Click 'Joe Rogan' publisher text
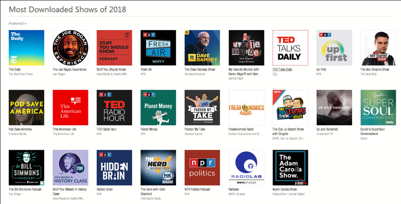This screenshot has height=204, width=401. [59, 74]
